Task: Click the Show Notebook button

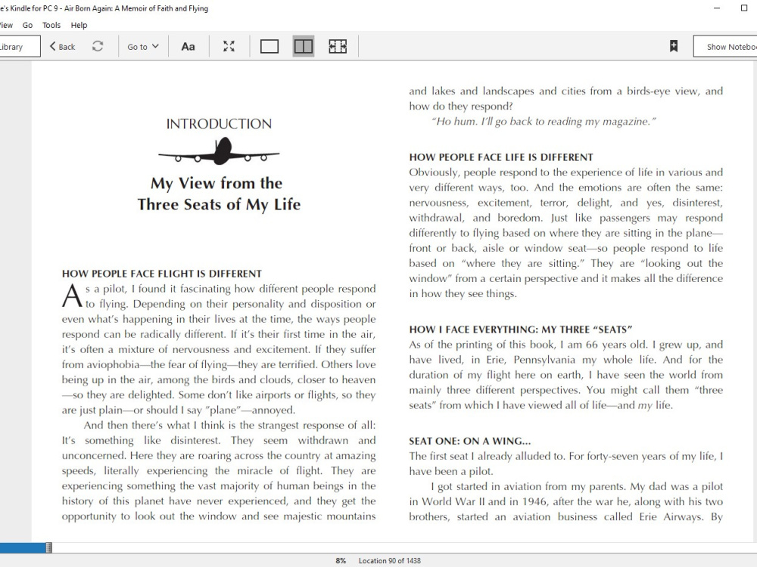Action: click(726, 47)
